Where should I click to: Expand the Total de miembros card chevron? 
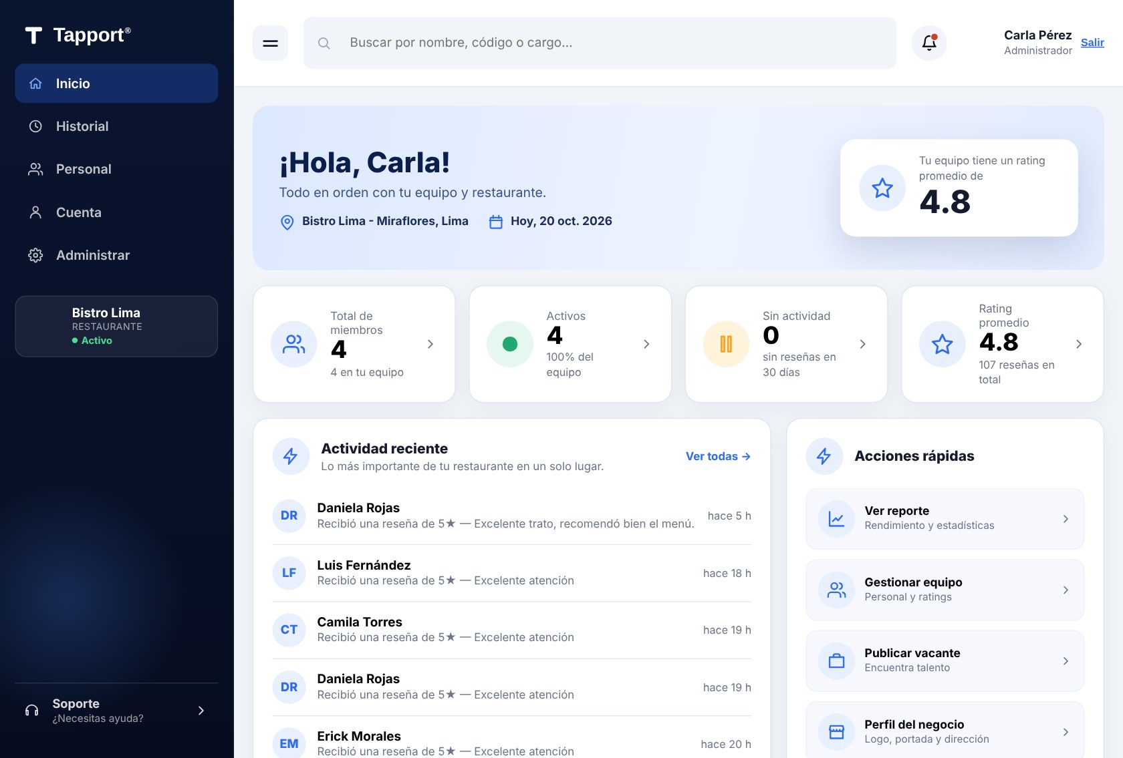coord(430,344)
